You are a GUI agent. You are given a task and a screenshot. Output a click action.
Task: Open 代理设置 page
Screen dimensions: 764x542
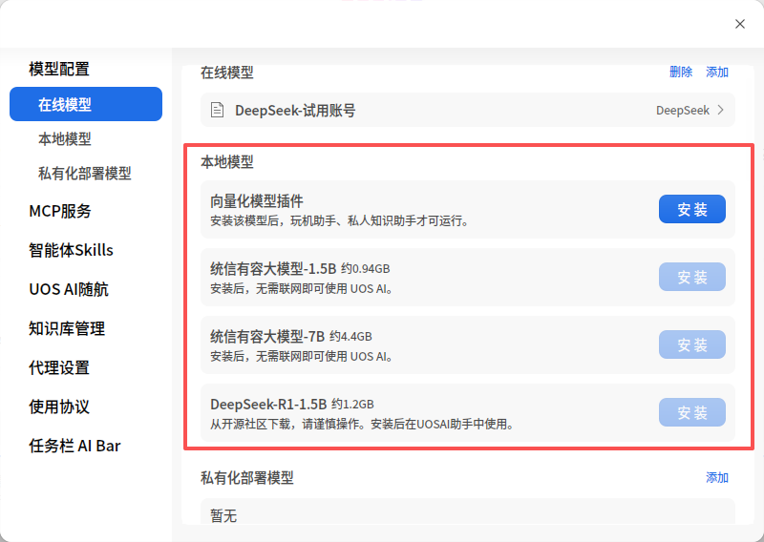[x=59, y=367]
